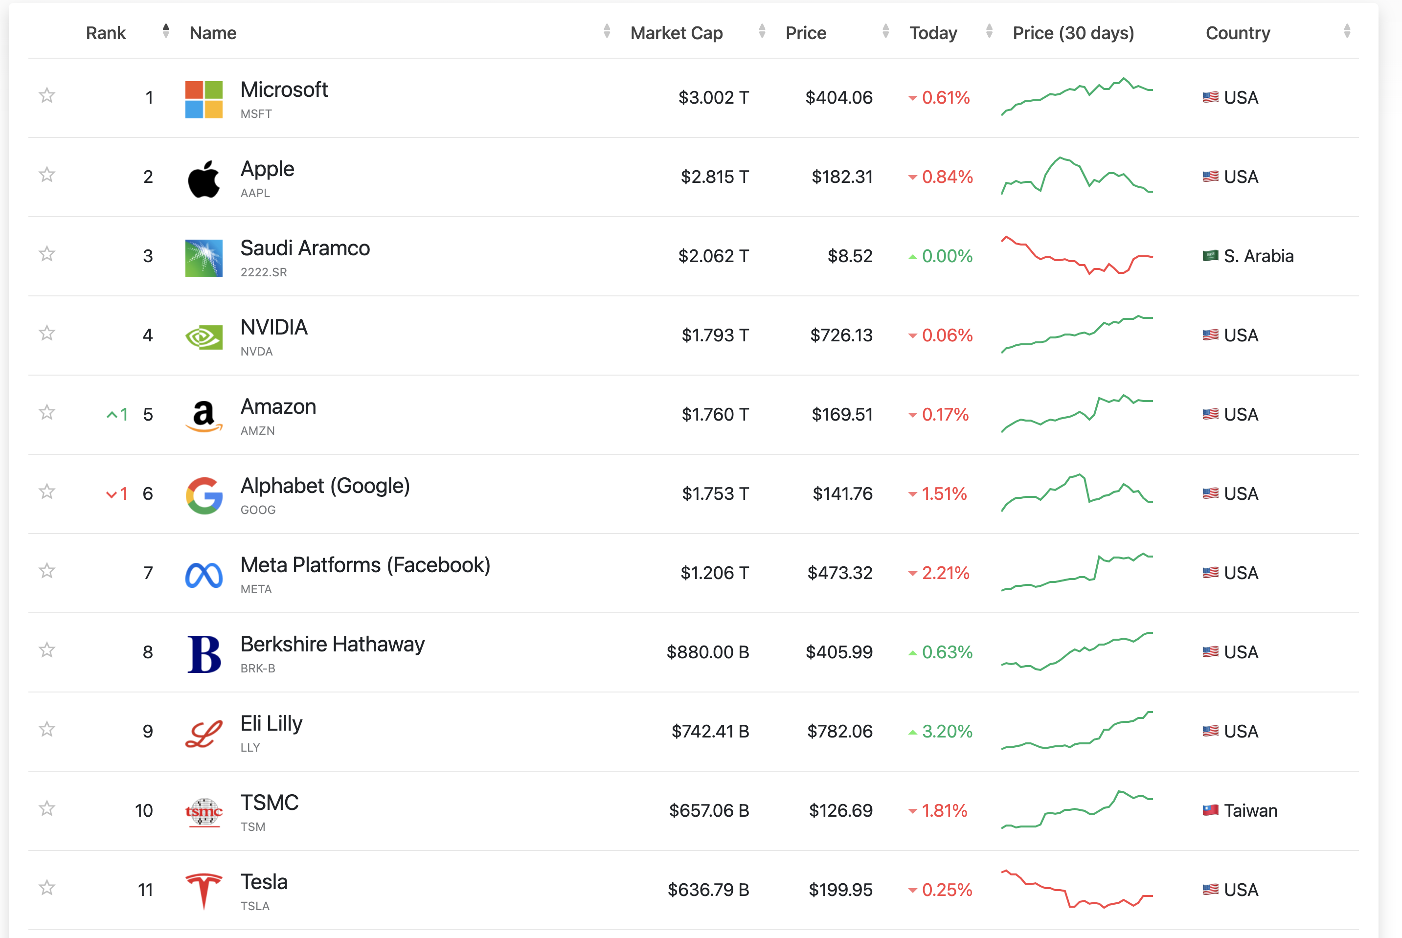Screen dimensions: 1402x938
Task: Star Berkshire Hathaway as favorite
Action: (x=46, y=649)
